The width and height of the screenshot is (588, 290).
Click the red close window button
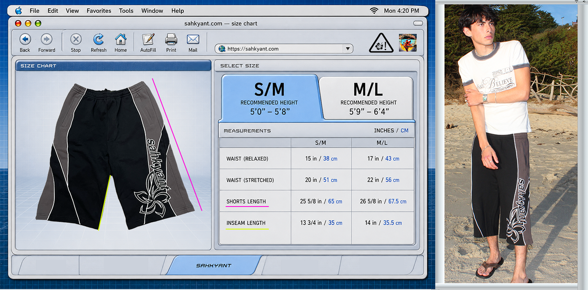point(19,23)
